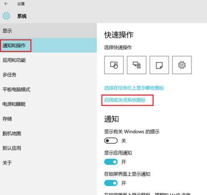Click 启用或关闭系统图标 link
Image resolution: width=207 pixels, height=195 pixels.
point(125,100)
